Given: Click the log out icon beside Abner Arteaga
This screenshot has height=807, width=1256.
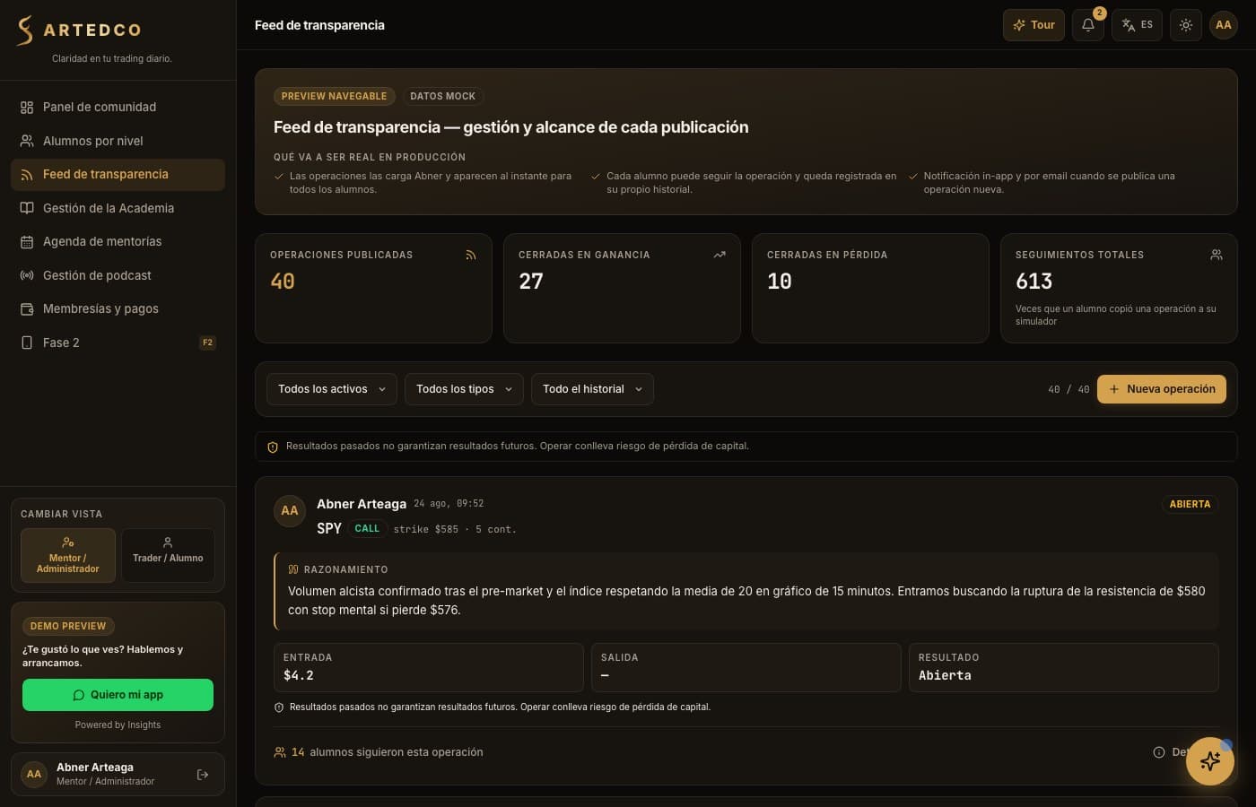Looking at the screenshot, I should [203, 775].
